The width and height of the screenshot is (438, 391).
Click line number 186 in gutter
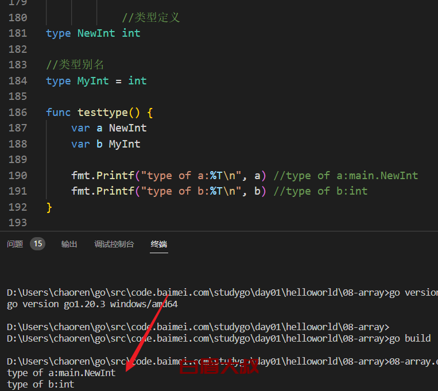[18, 113]
